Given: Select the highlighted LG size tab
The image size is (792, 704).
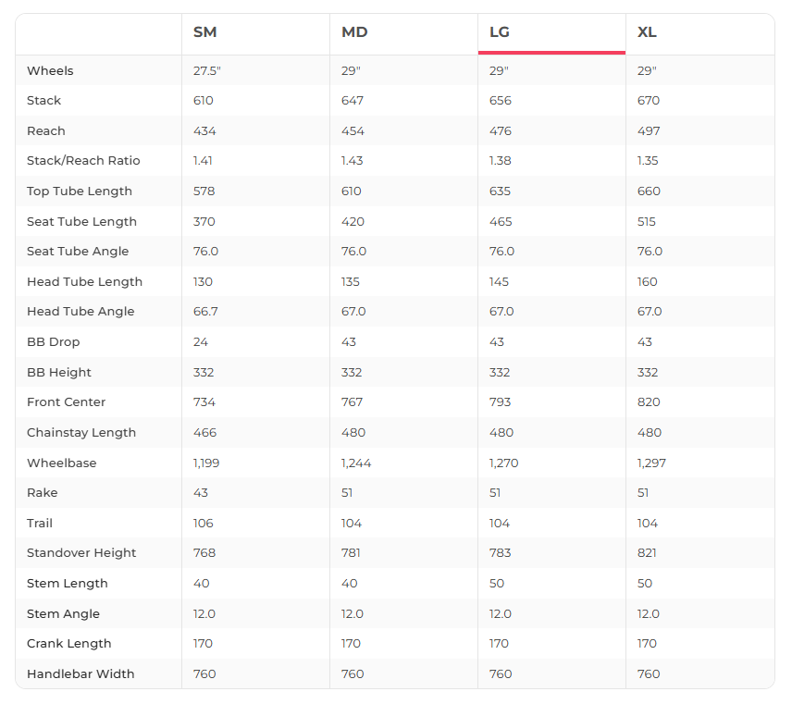Looking at the screenshot, I should (500, 32).
